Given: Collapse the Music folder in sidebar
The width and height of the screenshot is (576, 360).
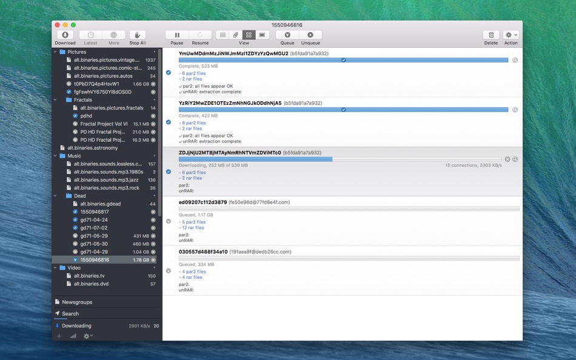Looking at the screenshot, I should point(55,156).
